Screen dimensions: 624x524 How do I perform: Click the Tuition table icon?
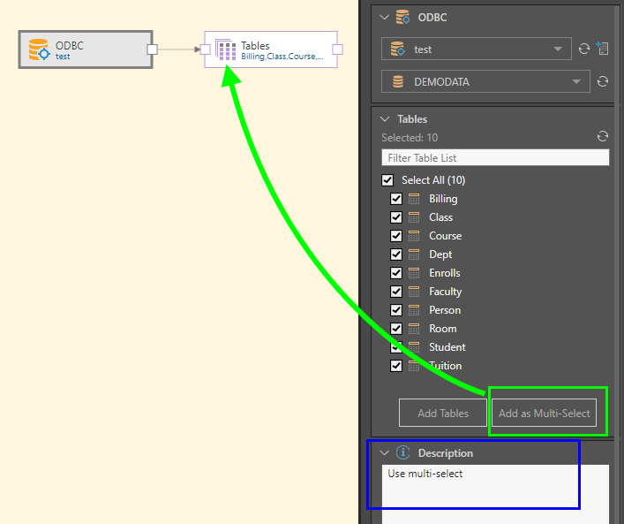pos(414,366)
